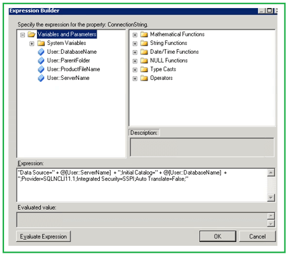Image resolution: width=289 pixels, height=258 pixels.
Task: Expand the Operators node
Action: point(135,79)
